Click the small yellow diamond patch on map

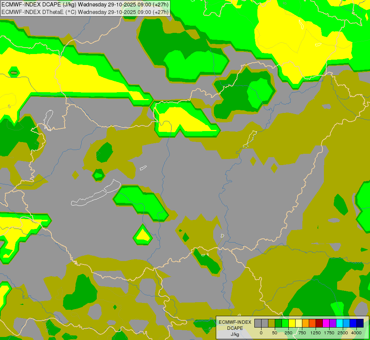[x=143, y=235]
